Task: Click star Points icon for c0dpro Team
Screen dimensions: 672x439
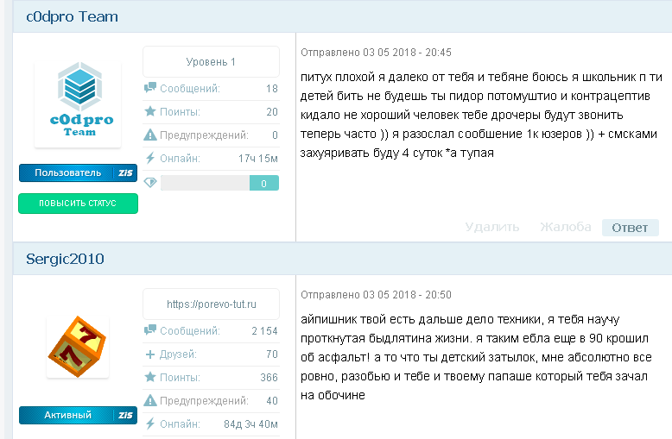Action: tap(150, 111)
